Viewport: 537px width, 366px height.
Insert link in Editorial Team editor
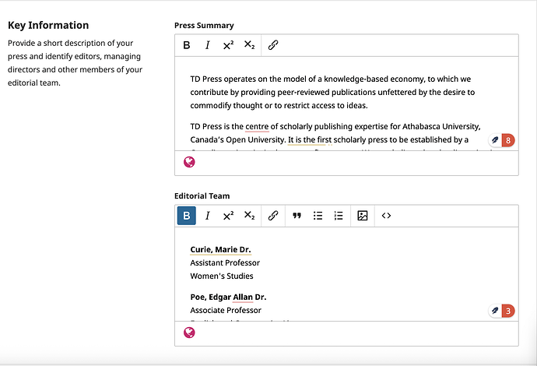tap(273, 216)
